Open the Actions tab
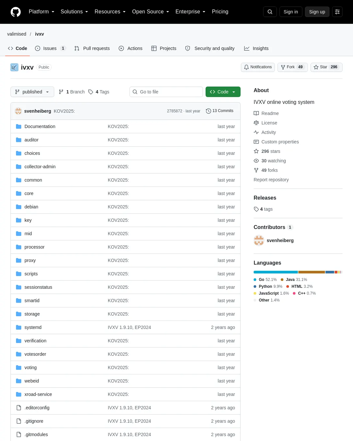This screenshot has height=441, width=353. pyautogui.click(x=131, y=48)
